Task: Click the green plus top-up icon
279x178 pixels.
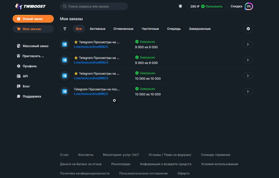Action: point(203,6)
